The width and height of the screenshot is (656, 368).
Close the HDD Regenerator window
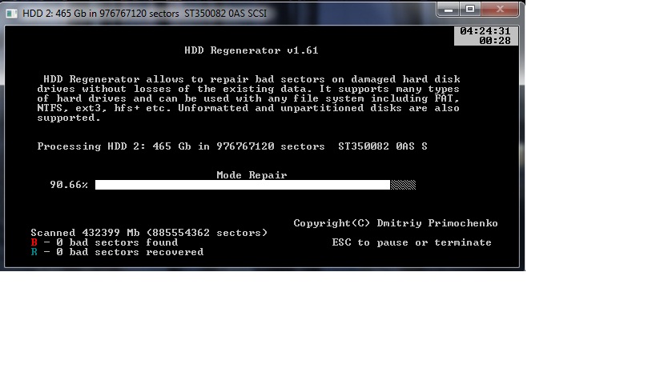[500, 9]
